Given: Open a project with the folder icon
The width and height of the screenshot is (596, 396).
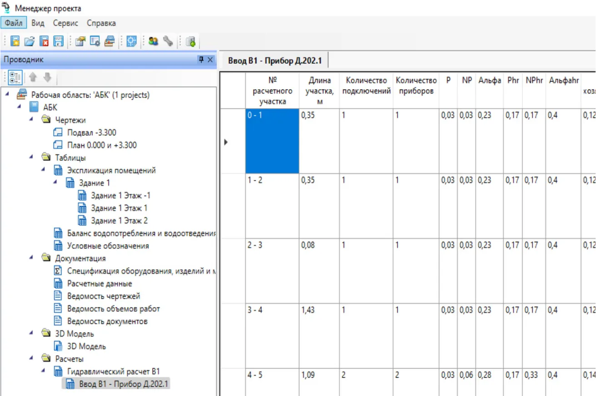Looking at the screenshot, I should coord(30,42).
